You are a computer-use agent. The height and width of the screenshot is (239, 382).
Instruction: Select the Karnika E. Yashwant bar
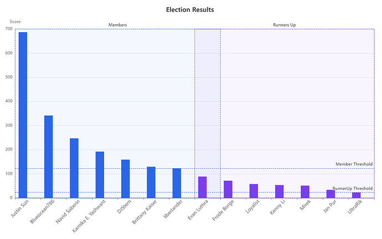100,174
